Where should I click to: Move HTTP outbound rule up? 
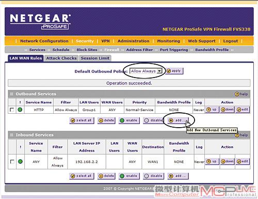(x=212, y=110)
